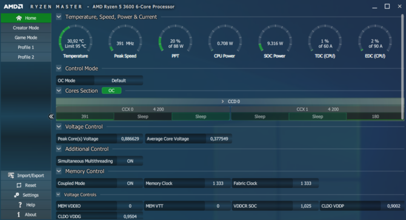Collapse the Memory Control section
This screenshot has height=220, width=406.
59,171
